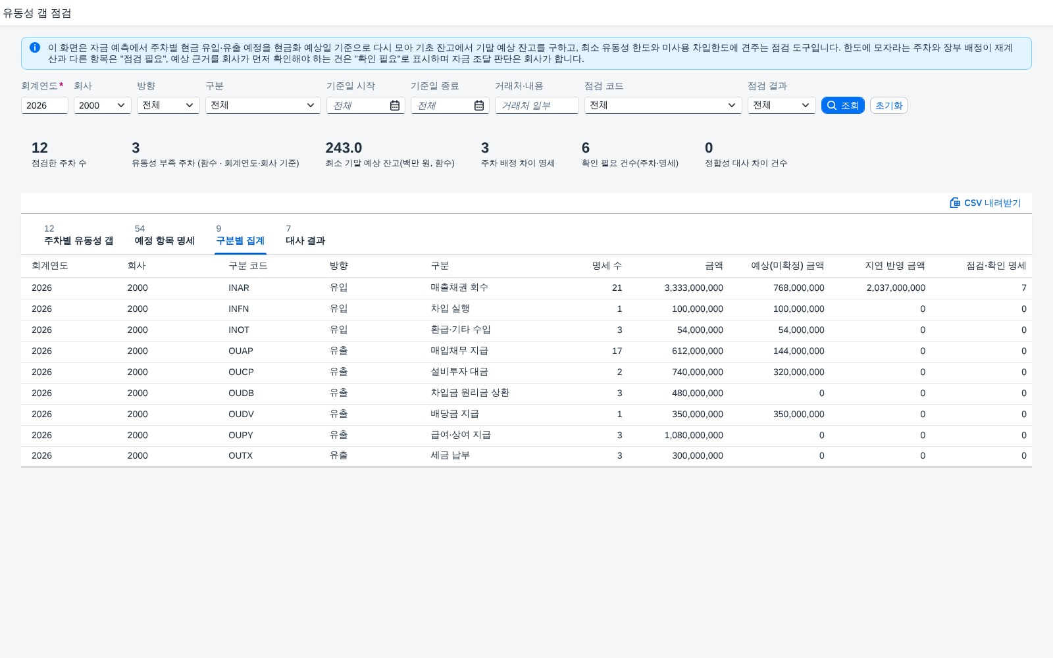The height and width of the screenshot is (658, 1053).
Task: Select the 구분별 집계 tab
Action: pos(240,235)
